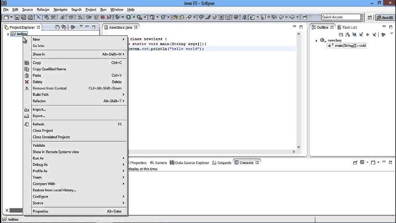This screenshot has width=396, height=223.
Task: Expand the hellow project tree node
Action: [8, 34]
